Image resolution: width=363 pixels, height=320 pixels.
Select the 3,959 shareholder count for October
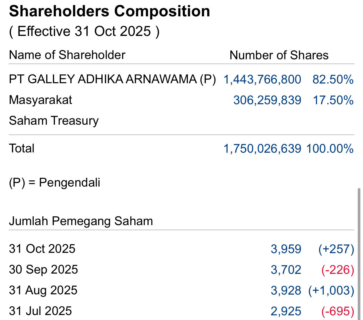click(x=286, y=249)
